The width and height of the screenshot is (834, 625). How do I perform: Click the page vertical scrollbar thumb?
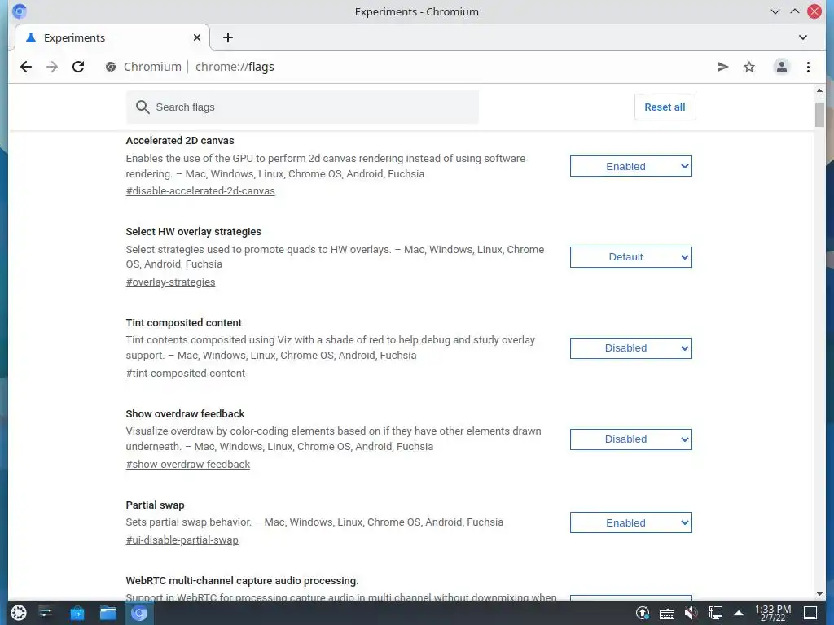(x=819, y=115)
